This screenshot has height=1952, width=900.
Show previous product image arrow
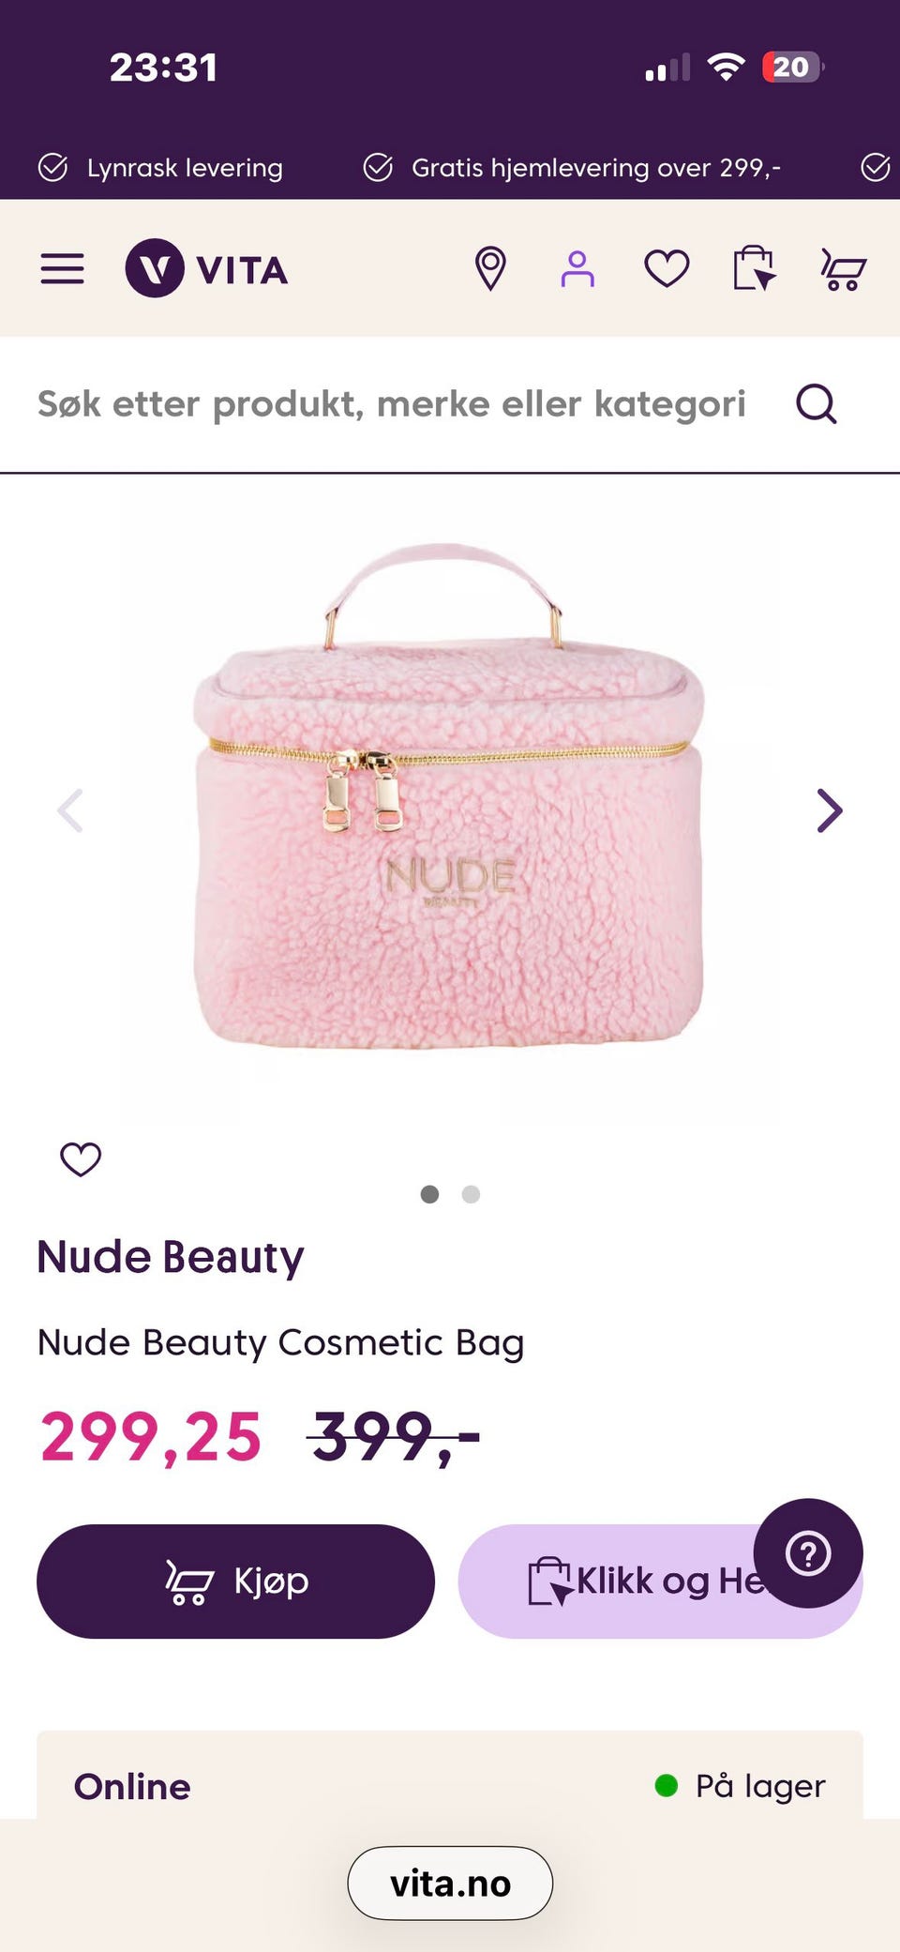[70, 810]
